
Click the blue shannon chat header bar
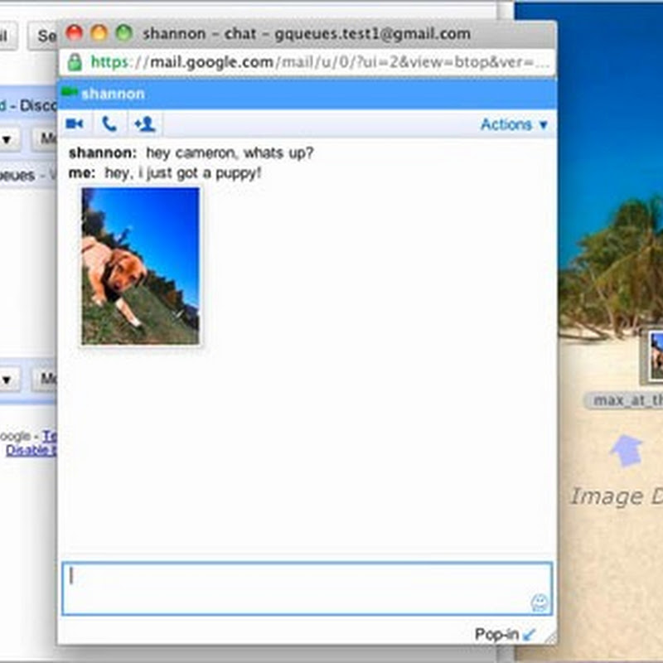pos(307,94)
